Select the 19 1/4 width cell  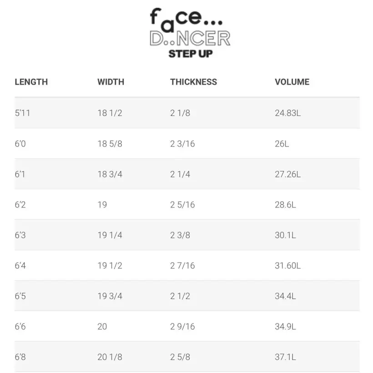pos(110,235)
